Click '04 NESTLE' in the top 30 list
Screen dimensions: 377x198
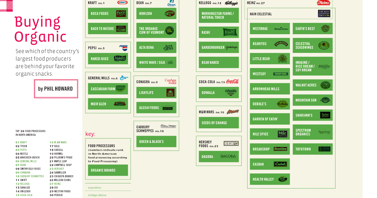tap(22, 154)
